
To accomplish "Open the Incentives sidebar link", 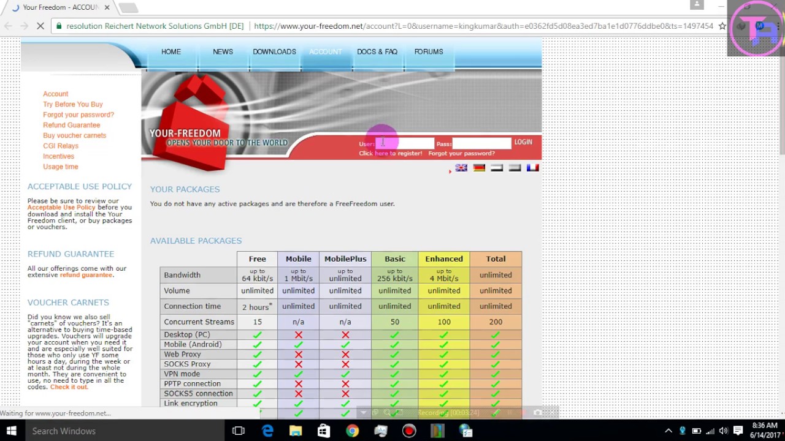I will [58, 156].
